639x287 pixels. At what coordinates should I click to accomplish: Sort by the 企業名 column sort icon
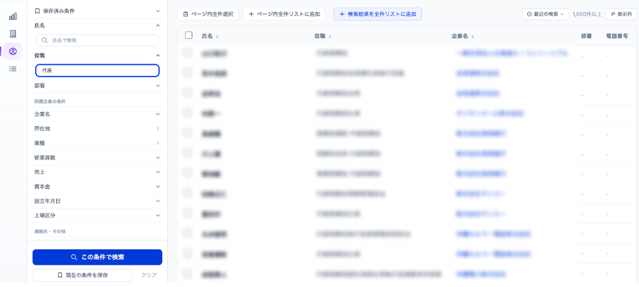473,36
